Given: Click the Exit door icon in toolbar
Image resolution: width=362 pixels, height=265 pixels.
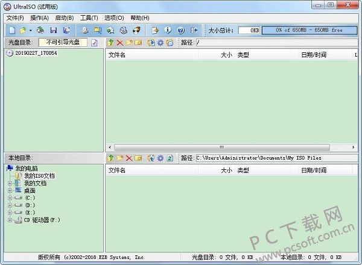Looking at the screenshot, I should coord(194,30).
